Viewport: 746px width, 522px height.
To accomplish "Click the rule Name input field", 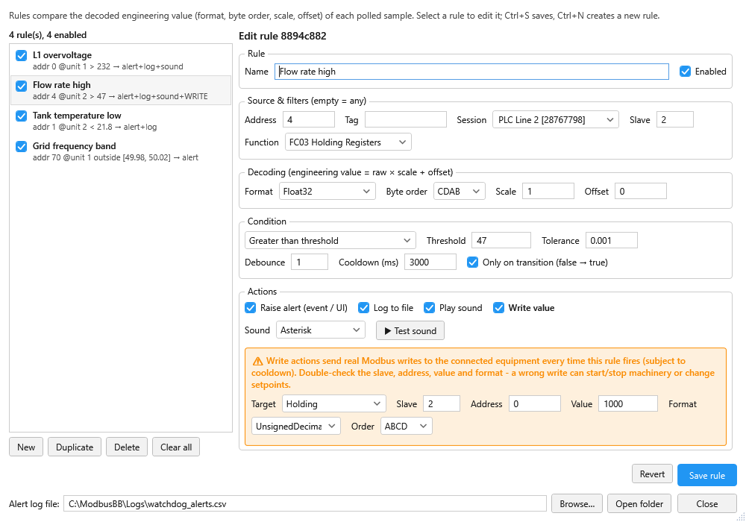I will coord(471,72).
